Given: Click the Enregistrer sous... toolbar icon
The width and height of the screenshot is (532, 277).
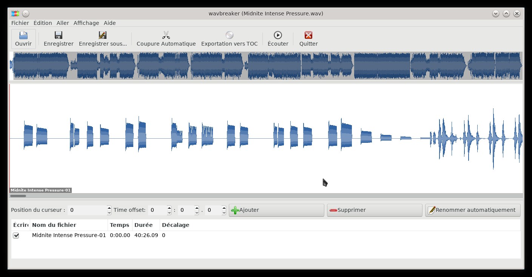Looking at the screenshot, I should [x=103, y=35].
